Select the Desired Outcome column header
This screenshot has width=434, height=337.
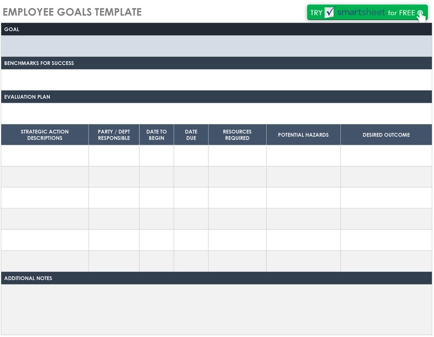(386, 135)
